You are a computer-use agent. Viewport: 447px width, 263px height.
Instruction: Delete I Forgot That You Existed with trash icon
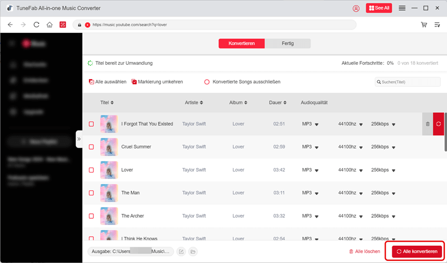tap(427, 124)
